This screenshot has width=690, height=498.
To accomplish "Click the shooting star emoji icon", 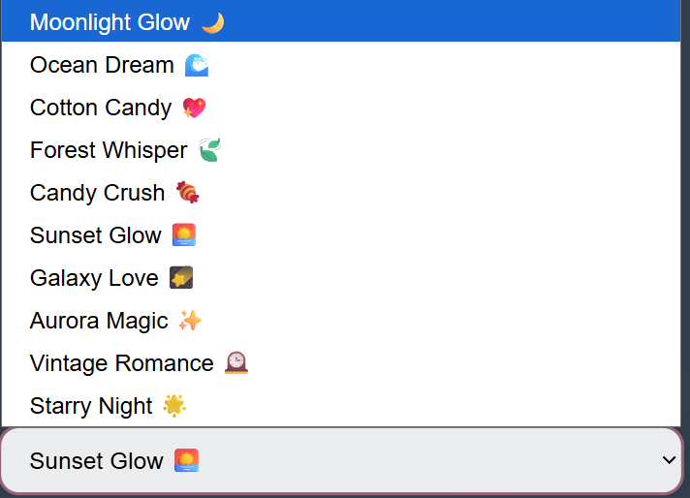I will 181,278.
